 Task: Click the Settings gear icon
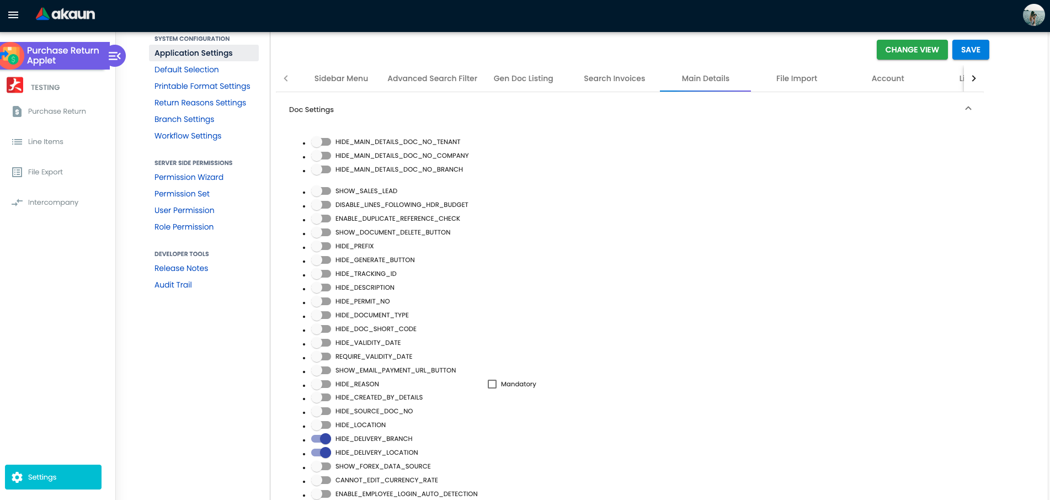(x=17, y=477)
